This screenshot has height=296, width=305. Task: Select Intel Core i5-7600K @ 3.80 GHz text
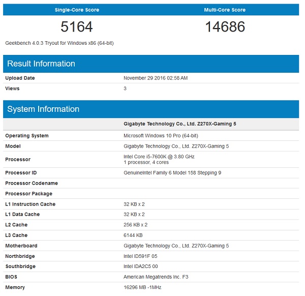point(159,157)
